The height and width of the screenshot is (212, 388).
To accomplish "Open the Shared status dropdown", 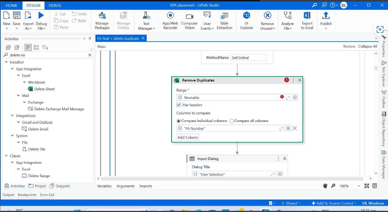I will (x=291, y=203).
